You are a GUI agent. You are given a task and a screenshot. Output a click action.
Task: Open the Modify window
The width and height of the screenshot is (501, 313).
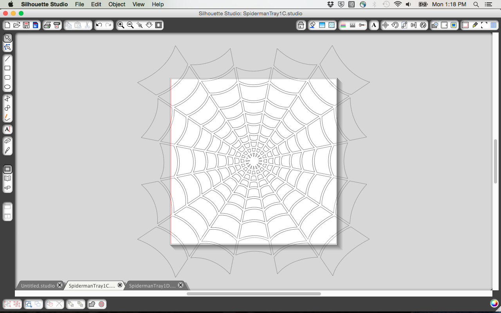(435, 25)
